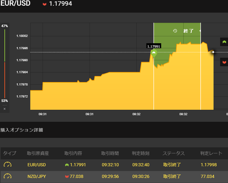Click the speedometer icon in the NZD/JPY row
This screenshot has width=228, height=183.
click(x=8, y=176)
